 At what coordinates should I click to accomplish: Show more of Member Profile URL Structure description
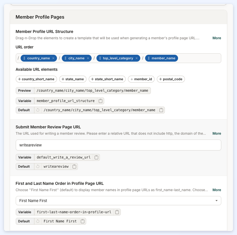[217, 38]
